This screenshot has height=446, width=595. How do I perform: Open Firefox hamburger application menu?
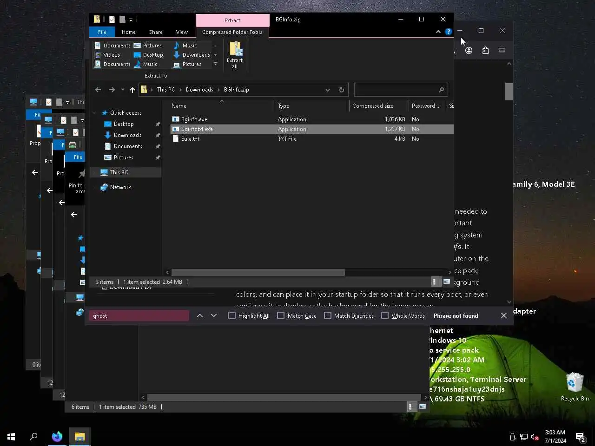[502, 50]
